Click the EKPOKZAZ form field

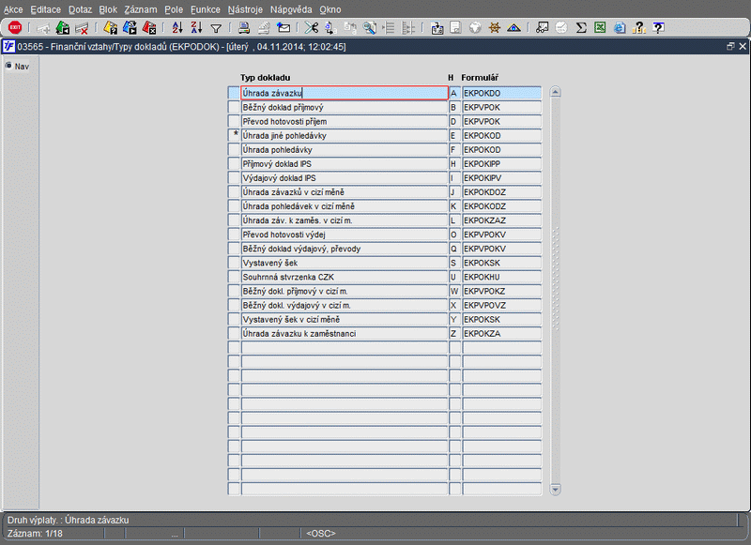502,220
